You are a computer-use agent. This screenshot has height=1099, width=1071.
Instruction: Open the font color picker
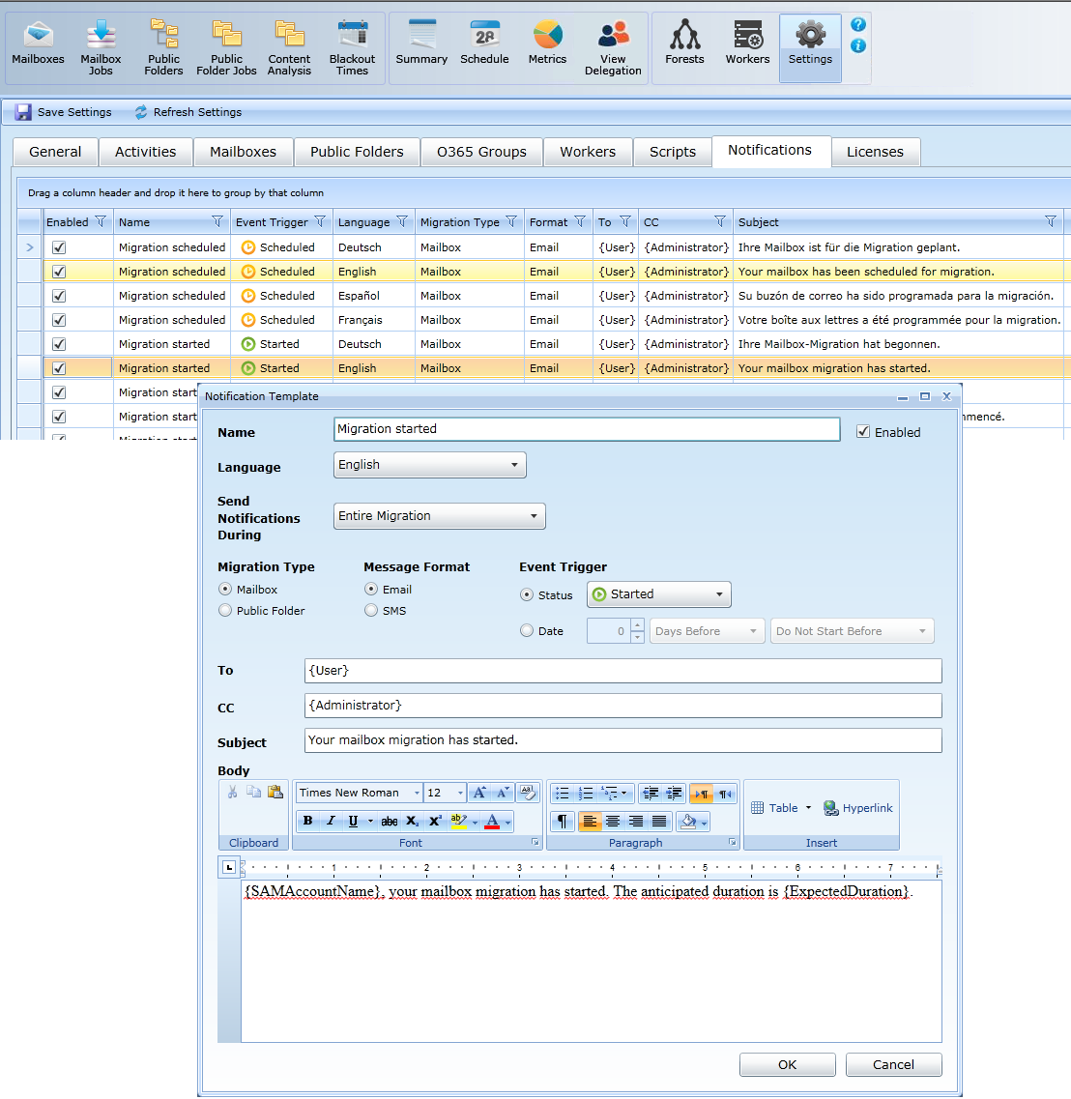[x=507, y=822]
